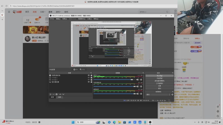
Task: Toggle the 直播开关 switch in Douyu
Action: [37, 19]
